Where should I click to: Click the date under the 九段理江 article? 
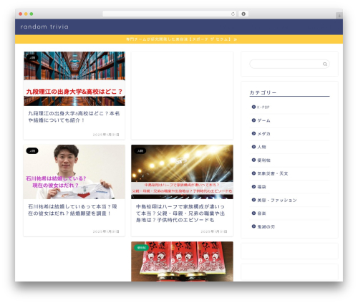106,135
